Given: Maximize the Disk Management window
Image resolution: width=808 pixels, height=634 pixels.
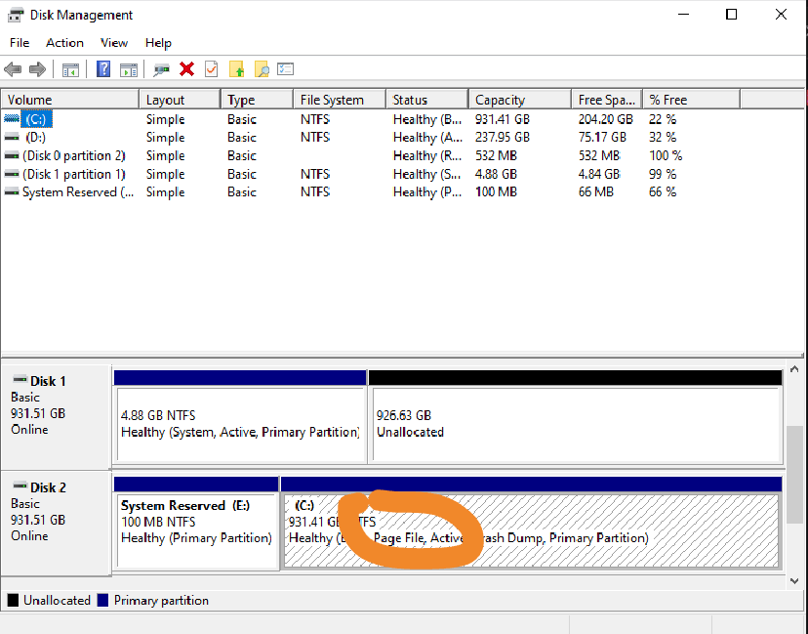Looking at the screenshot, I should [x=731, y=15].
